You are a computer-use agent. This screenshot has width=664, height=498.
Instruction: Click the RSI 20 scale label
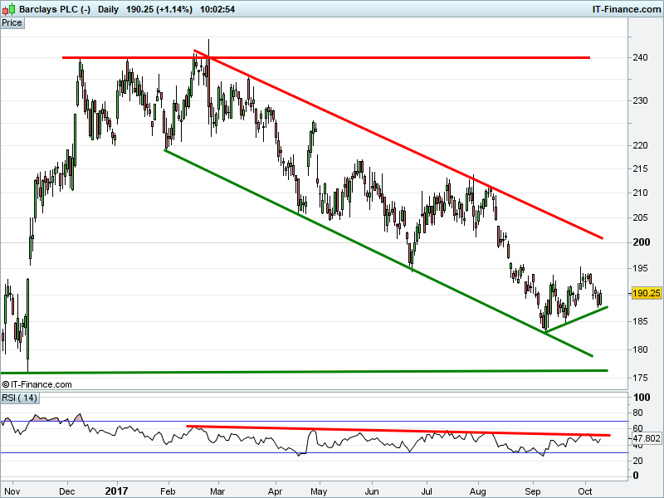pos(637,461)
